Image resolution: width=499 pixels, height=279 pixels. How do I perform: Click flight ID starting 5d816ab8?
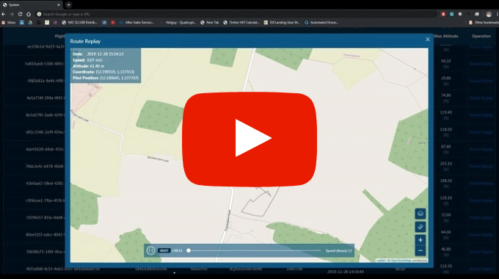[x=45, y=64]
